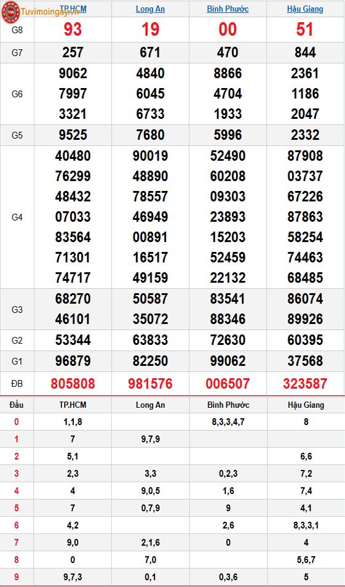Open the Long An lottery link
Screen dimensions: 345x587
click(150, 9)
